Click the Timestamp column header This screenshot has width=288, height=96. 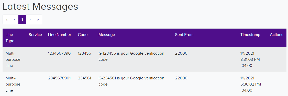coord(250,35)
